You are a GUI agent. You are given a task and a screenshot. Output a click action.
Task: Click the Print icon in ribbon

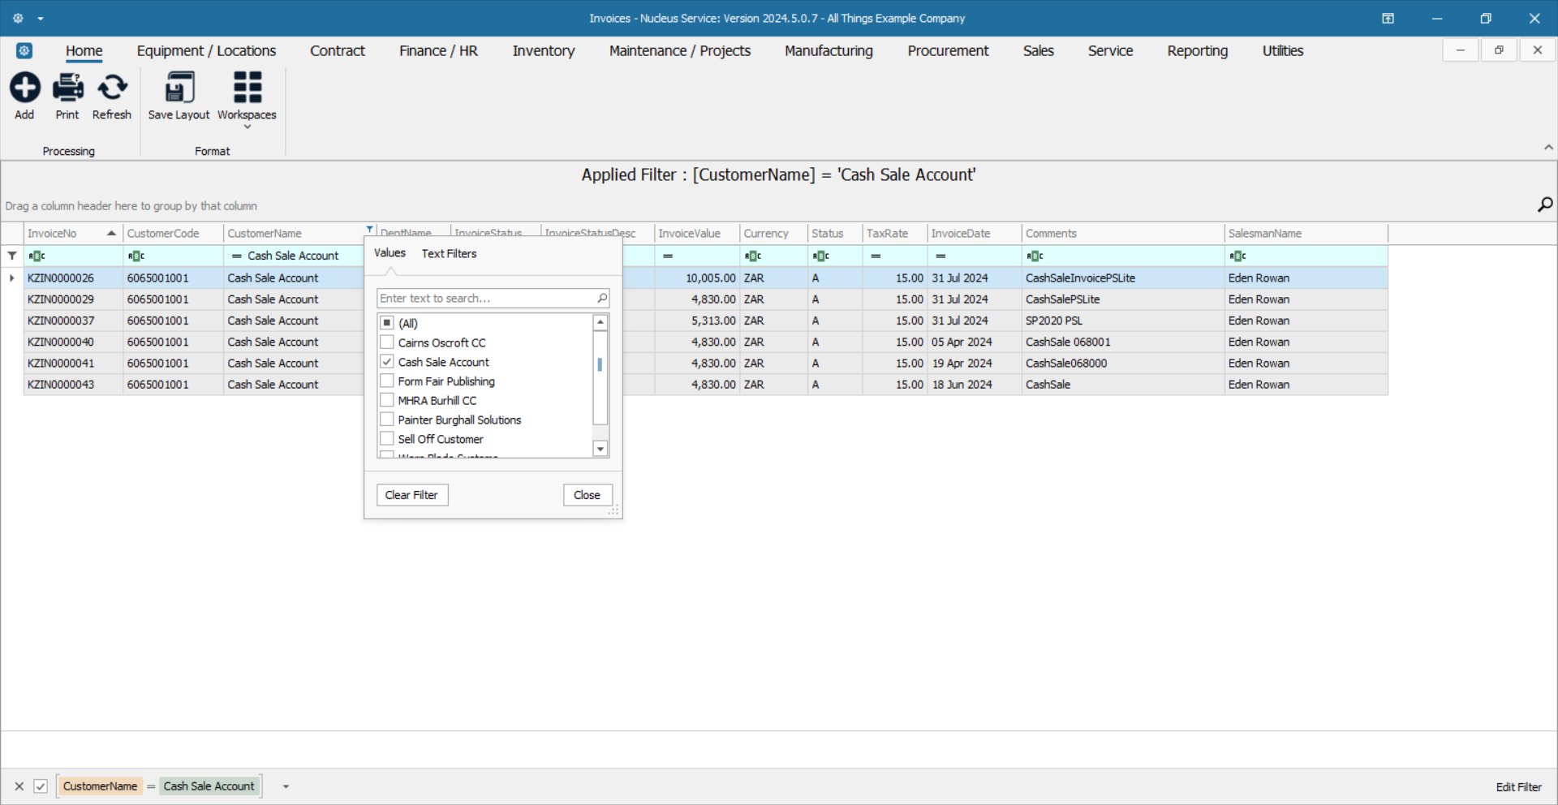[67, 88]
